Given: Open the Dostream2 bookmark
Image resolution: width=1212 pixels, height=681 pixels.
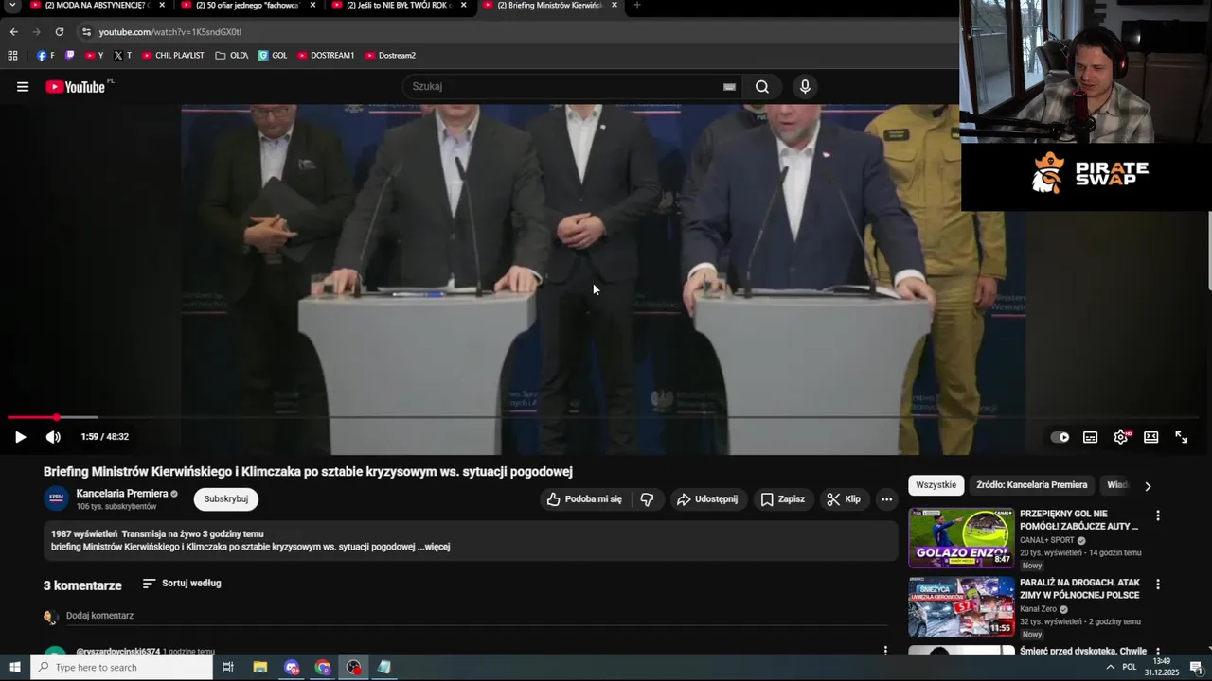Looking at the screenshot, I should point(390,56).
